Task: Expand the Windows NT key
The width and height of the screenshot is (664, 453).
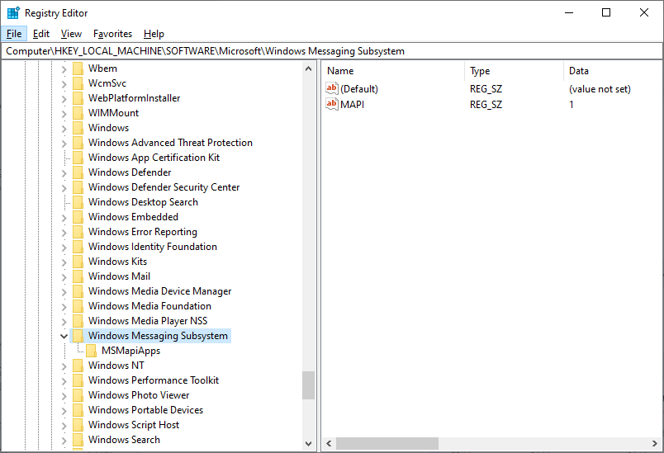Action: pyautogui.click(x=64, y=366)
